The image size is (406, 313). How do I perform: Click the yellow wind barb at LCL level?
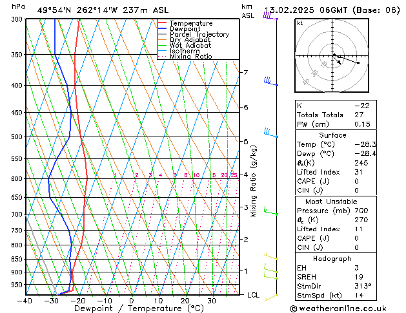click(272, 295)
